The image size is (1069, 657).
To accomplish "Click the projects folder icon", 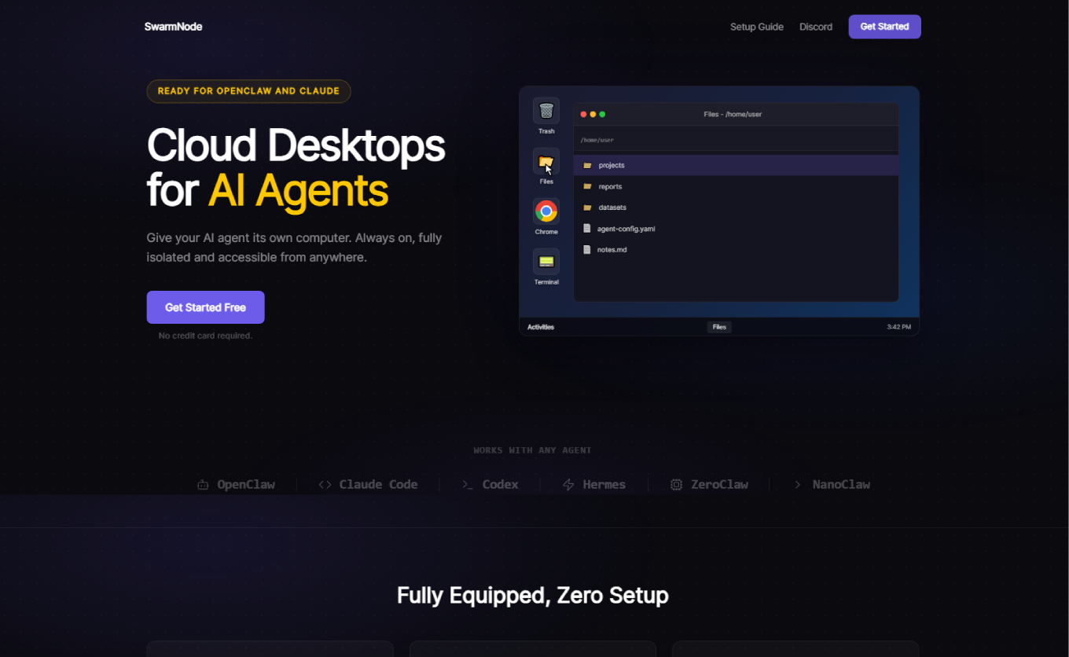I will click(587, 166).
